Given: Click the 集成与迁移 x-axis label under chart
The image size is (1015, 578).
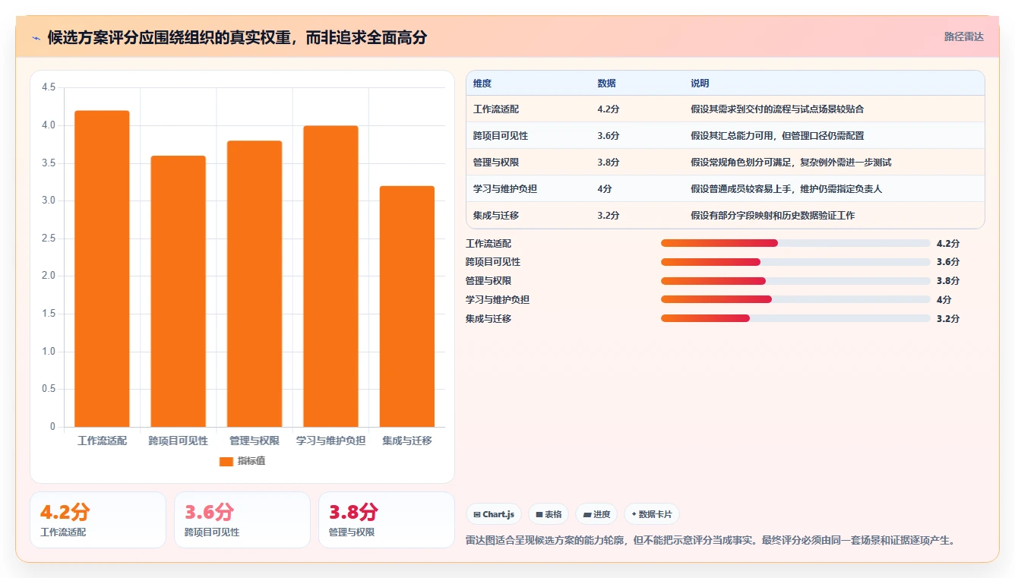Looking at the screenshot, I should [x=407, y=441].
